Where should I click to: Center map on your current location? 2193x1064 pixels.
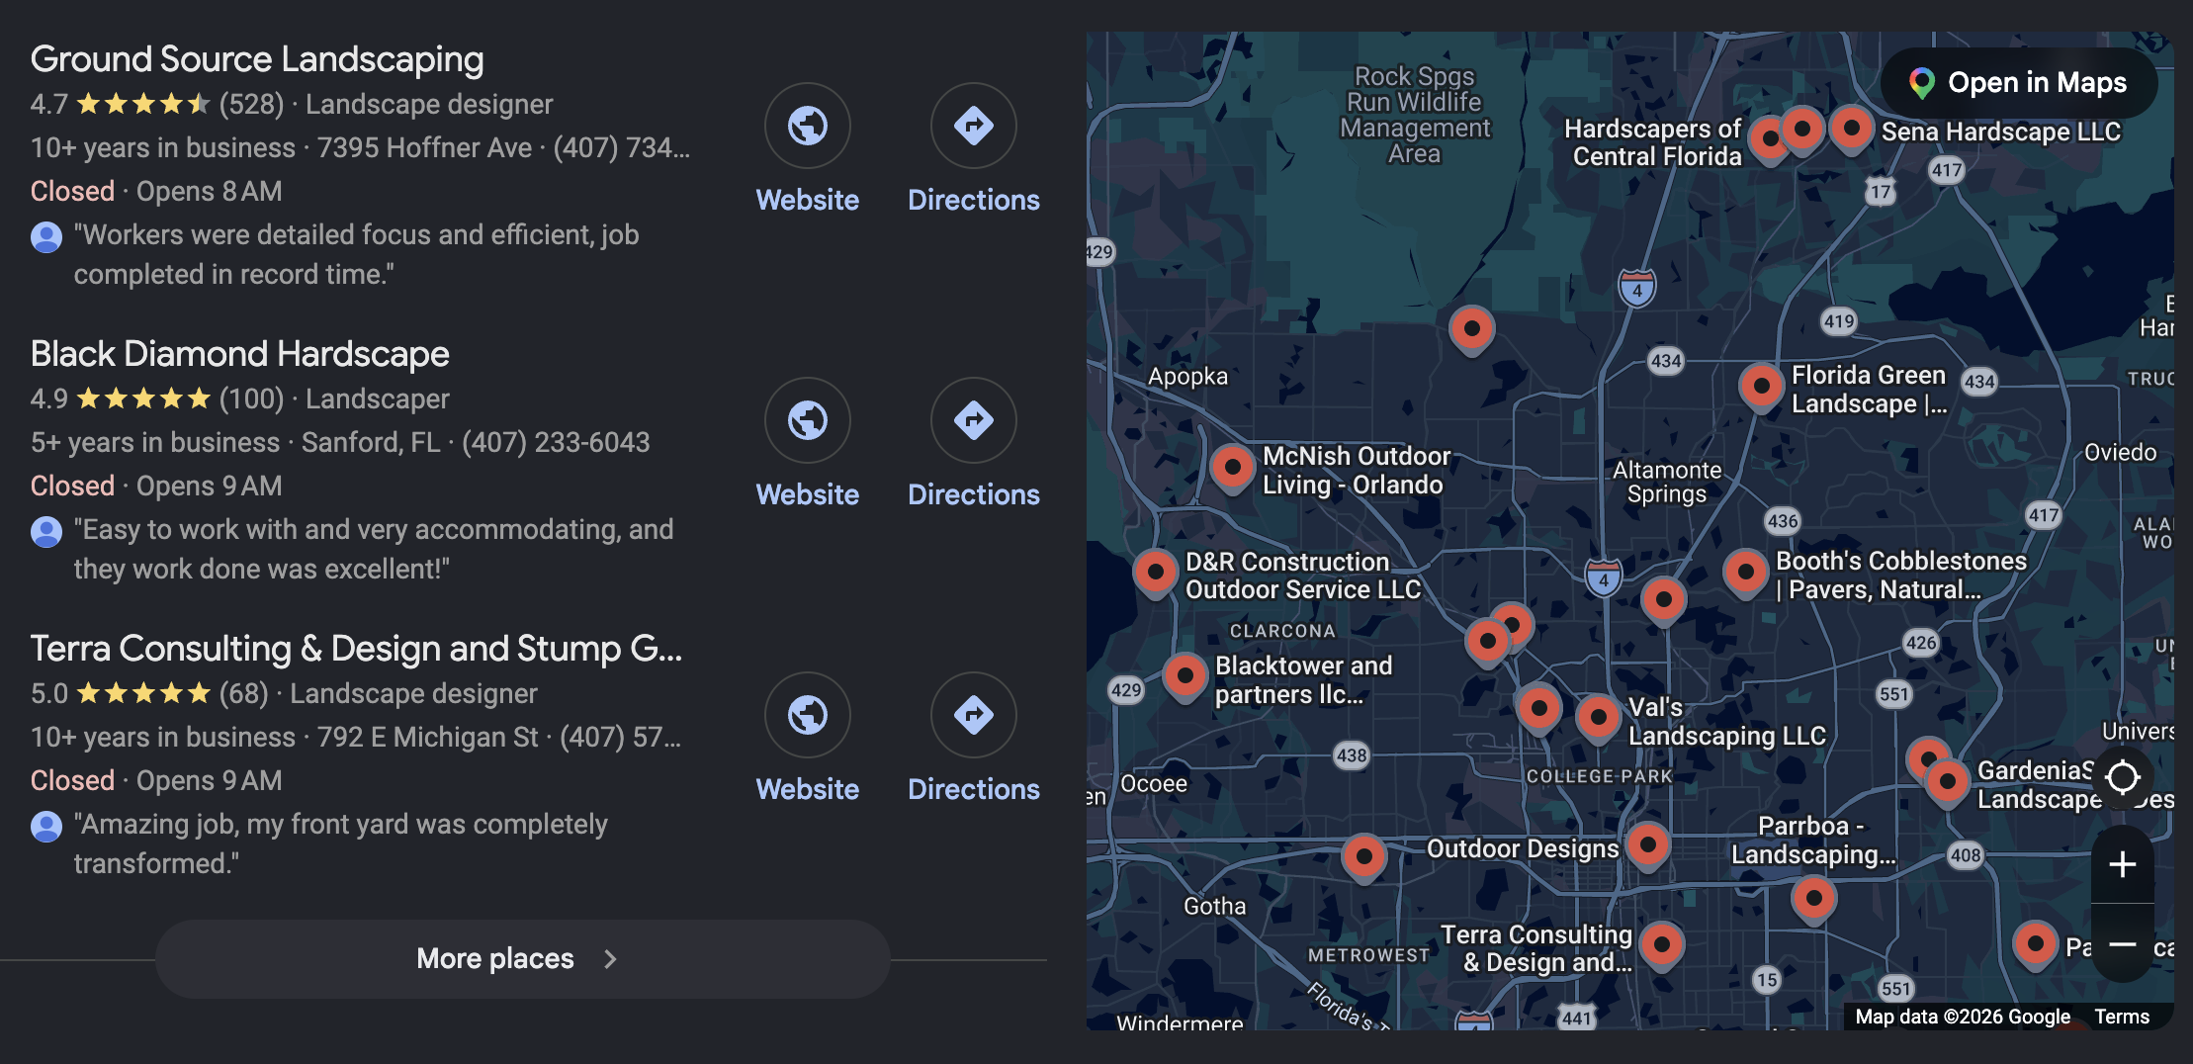(x=2122, y=777)
